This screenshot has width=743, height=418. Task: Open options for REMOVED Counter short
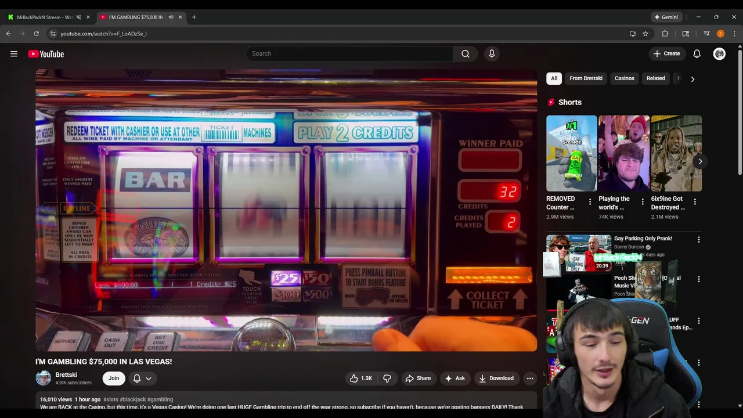(590, 202)
